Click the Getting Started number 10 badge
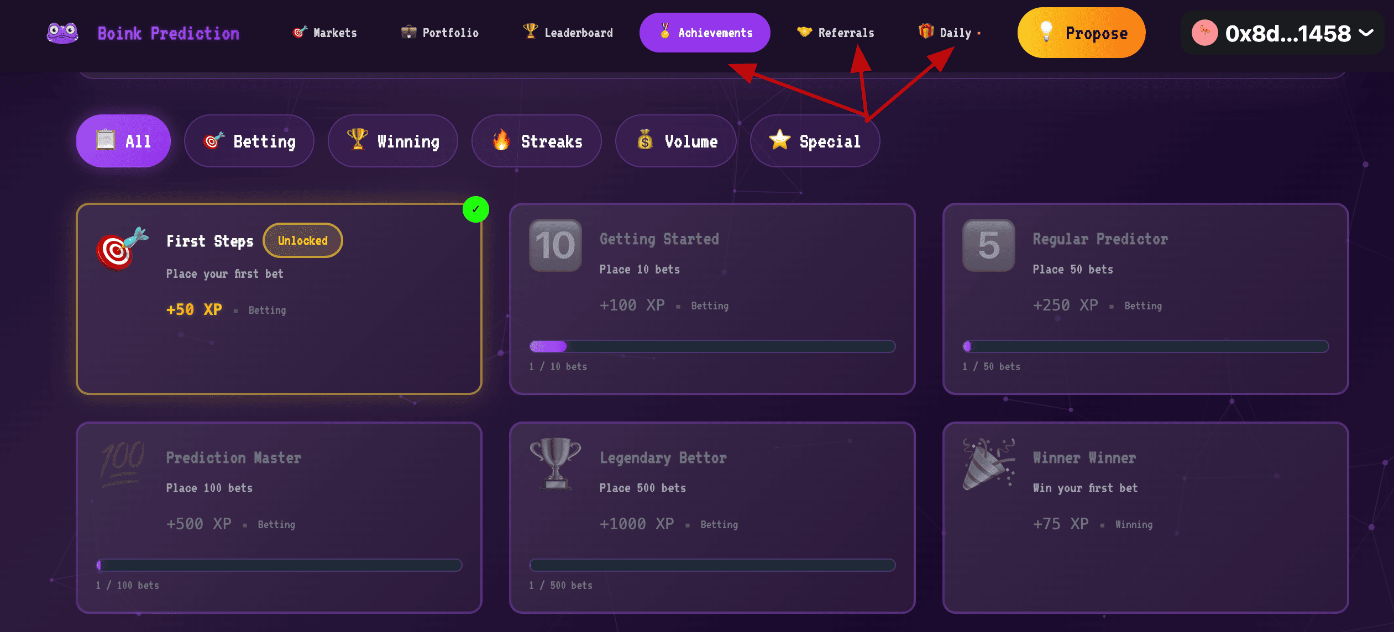This screenshot has width=1394, height=632. 555,246
